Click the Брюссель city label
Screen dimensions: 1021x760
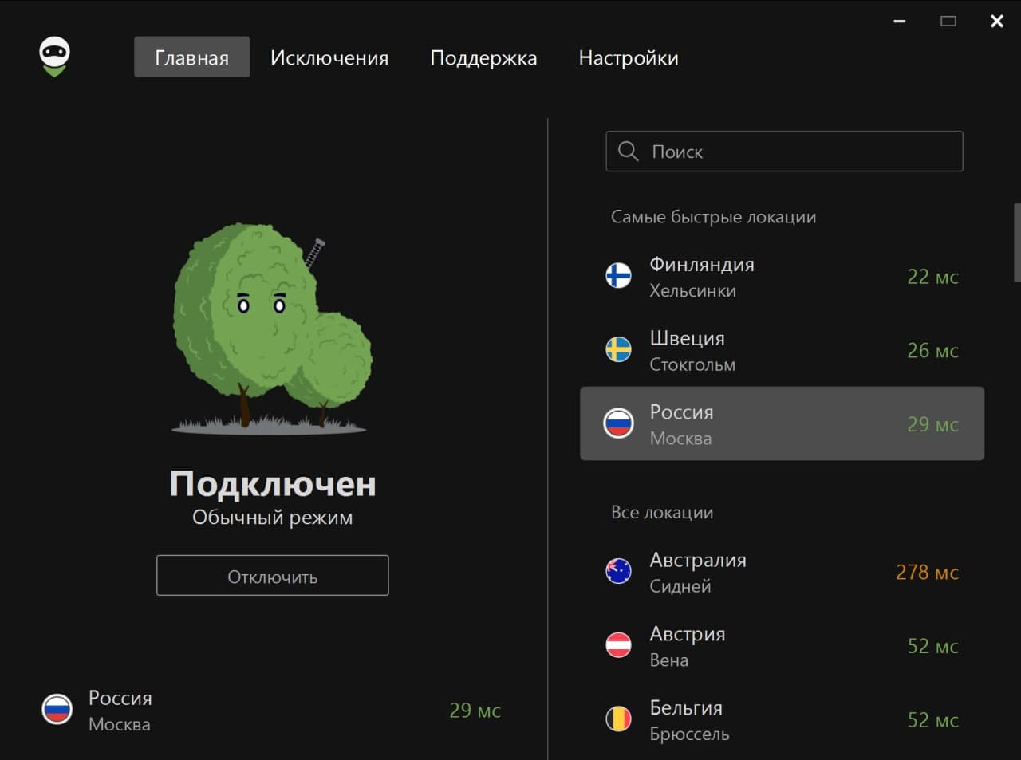tap(689, 734)
